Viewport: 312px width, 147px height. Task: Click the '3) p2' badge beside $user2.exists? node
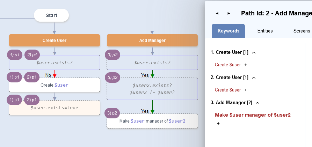(113, 78)
